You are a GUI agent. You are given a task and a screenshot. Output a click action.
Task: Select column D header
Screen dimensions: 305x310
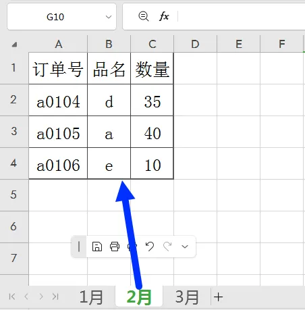(195, 44)
